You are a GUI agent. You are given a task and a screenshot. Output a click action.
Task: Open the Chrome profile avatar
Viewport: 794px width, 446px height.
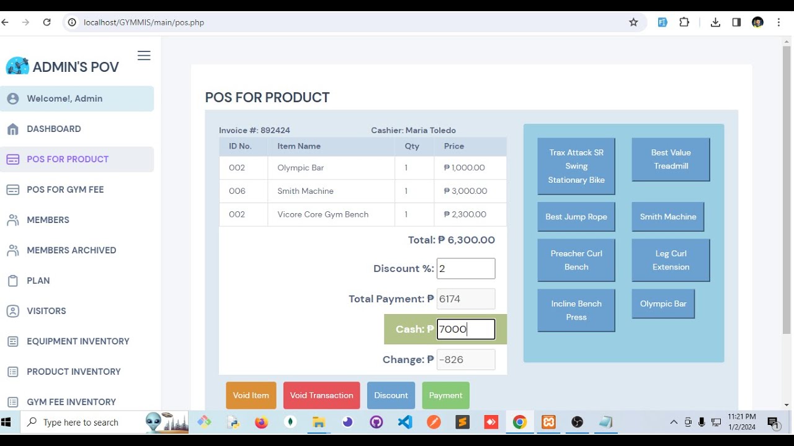(x=757, y=22)
